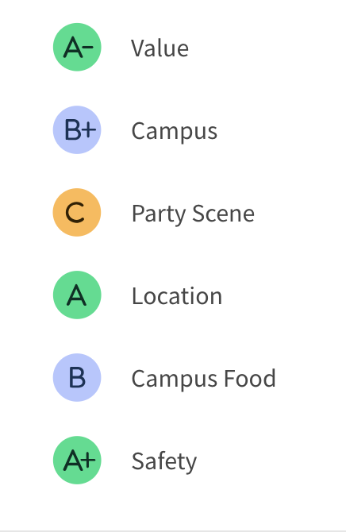The image size is (346, 532).
Task: Open the Party Scene category
Action: coord(193,214)
